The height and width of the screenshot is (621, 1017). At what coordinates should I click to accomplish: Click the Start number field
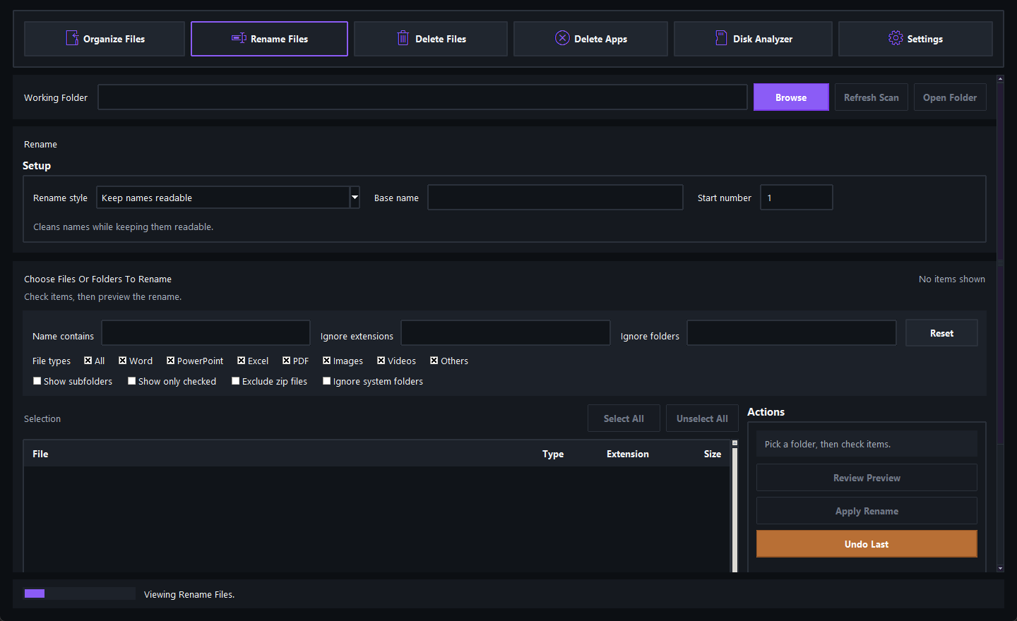click(x=797, y=198)
